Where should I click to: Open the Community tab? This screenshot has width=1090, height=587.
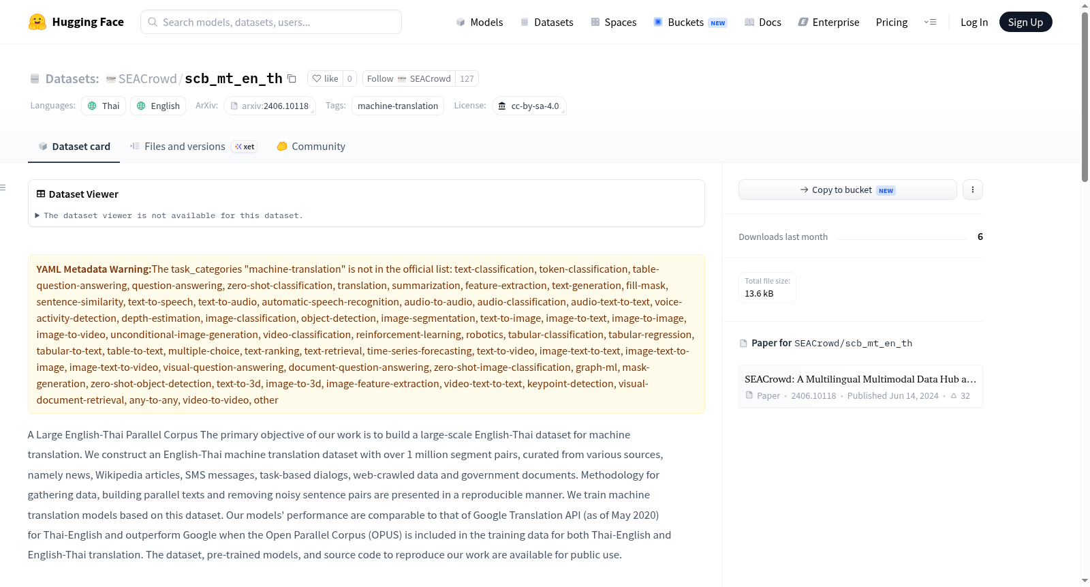pos(311,147)
